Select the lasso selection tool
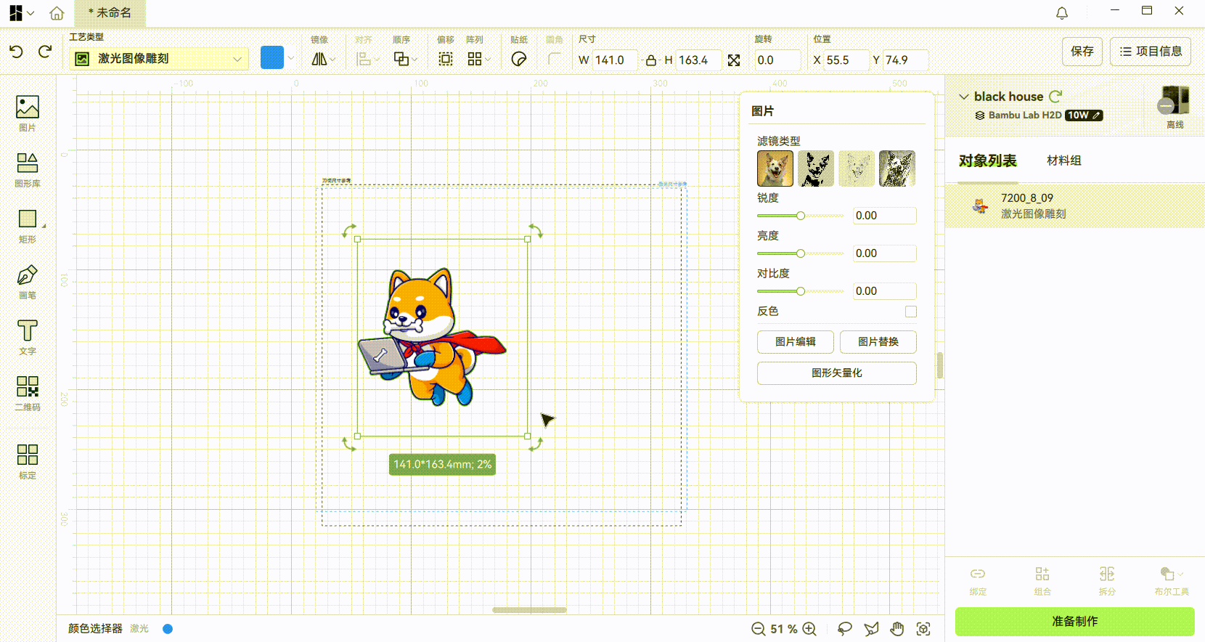1205x642 pixels. coord(845,629)
